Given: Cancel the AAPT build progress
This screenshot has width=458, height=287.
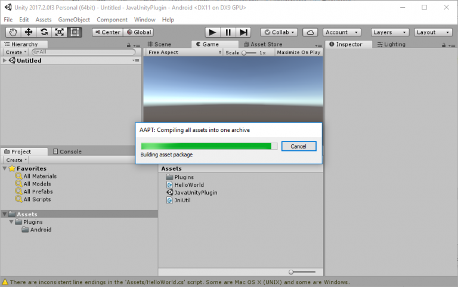Looking at the screenshot, I should pos(299,146).
